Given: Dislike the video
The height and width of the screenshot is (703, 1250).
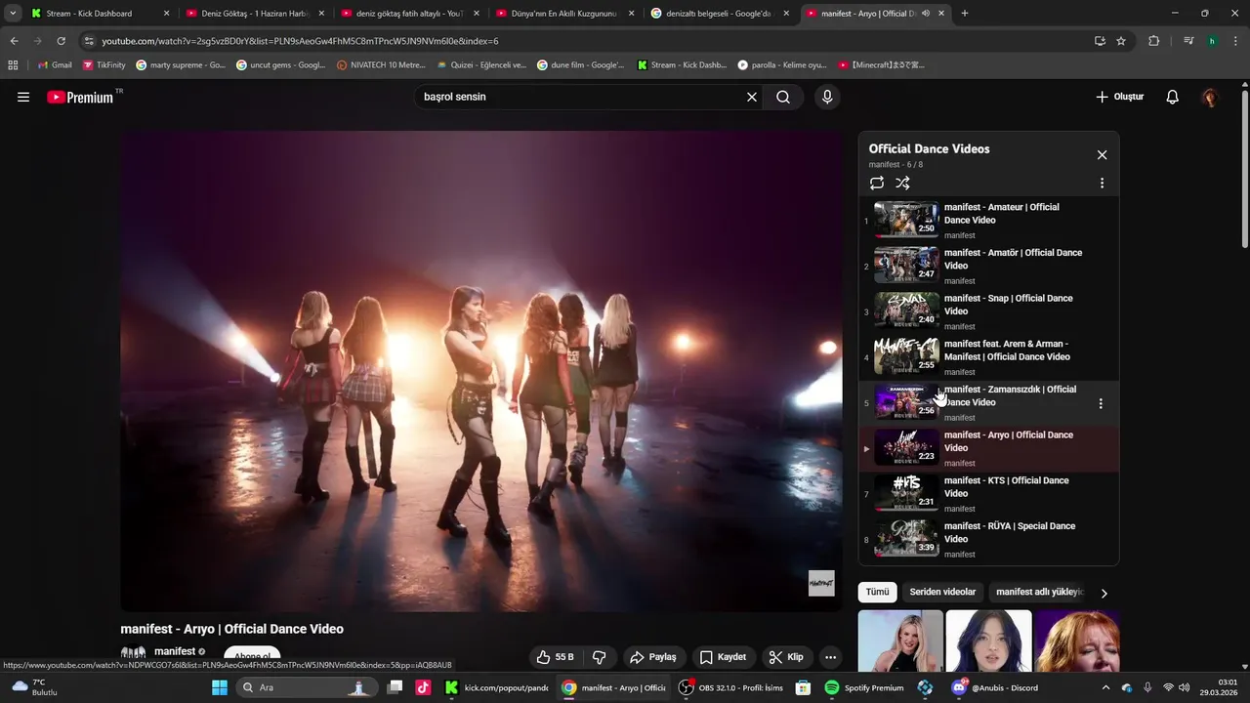Looking at the screenshot, I should click(x=600, y=657).
